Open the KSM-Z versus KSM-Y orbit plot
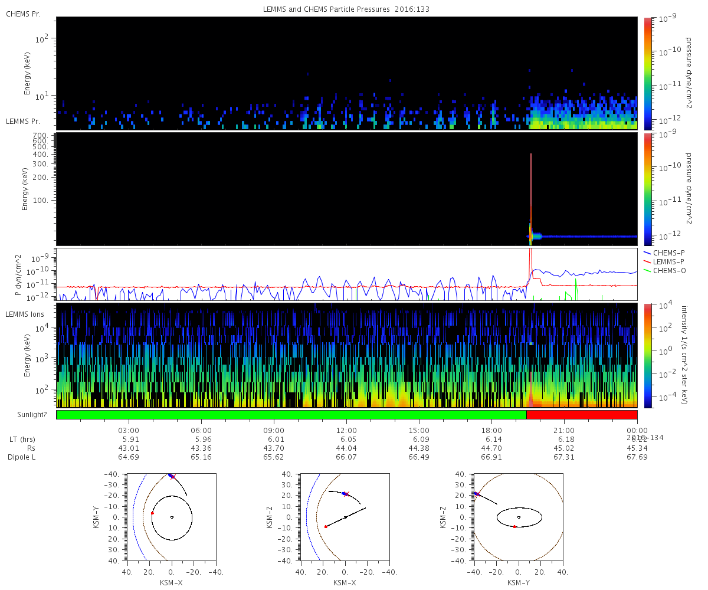Screen dimensions: 708x590 [519, 517]
